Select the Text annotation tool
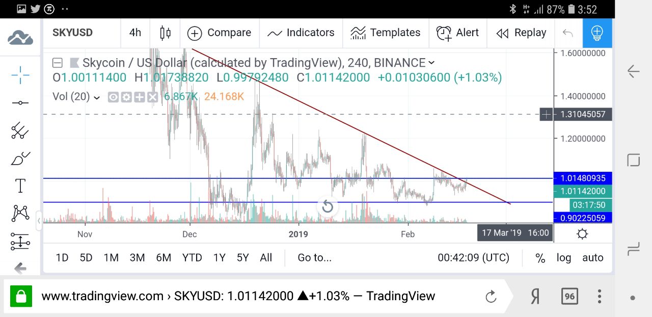This screenshot has width=652, height=317. pos(20,186)
